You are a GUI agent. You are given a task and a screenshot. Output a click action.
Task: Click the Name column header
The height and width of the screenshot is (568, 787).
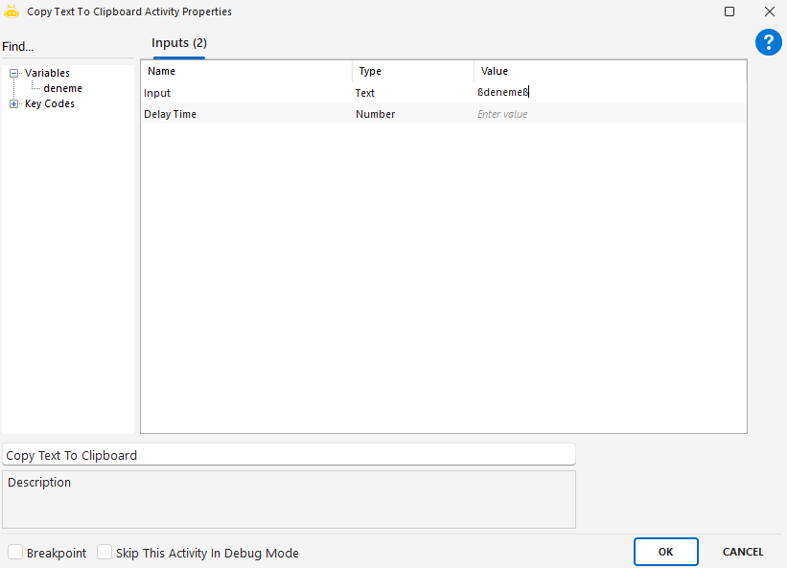coord(162,71)
